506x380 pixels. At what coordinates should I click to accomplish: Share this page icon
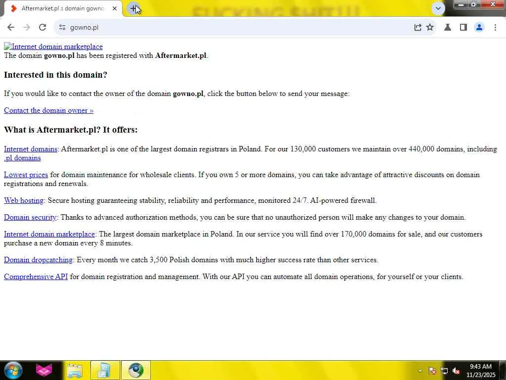click(418, 28)
